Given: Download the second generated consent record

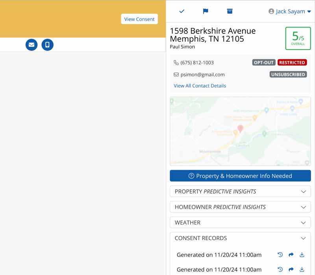Looking at the screenshot, I should (x=302, y=269).
